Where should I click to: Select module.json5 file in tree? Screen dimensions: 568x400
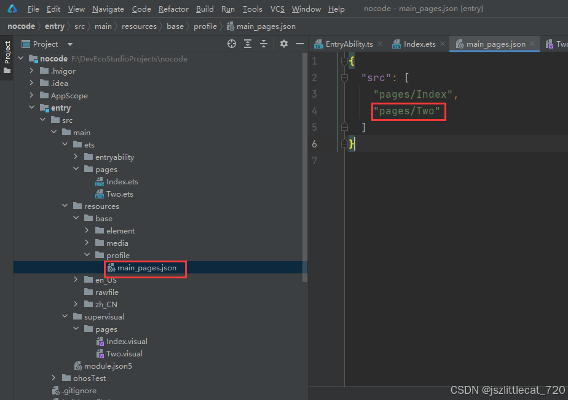[x=108, y=366]
